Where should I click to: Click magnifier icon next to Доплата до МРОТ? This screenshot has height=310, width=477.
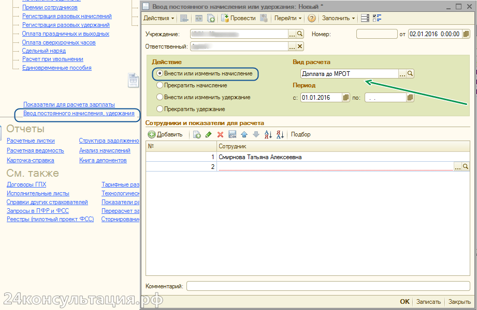(x=410, y=74)
